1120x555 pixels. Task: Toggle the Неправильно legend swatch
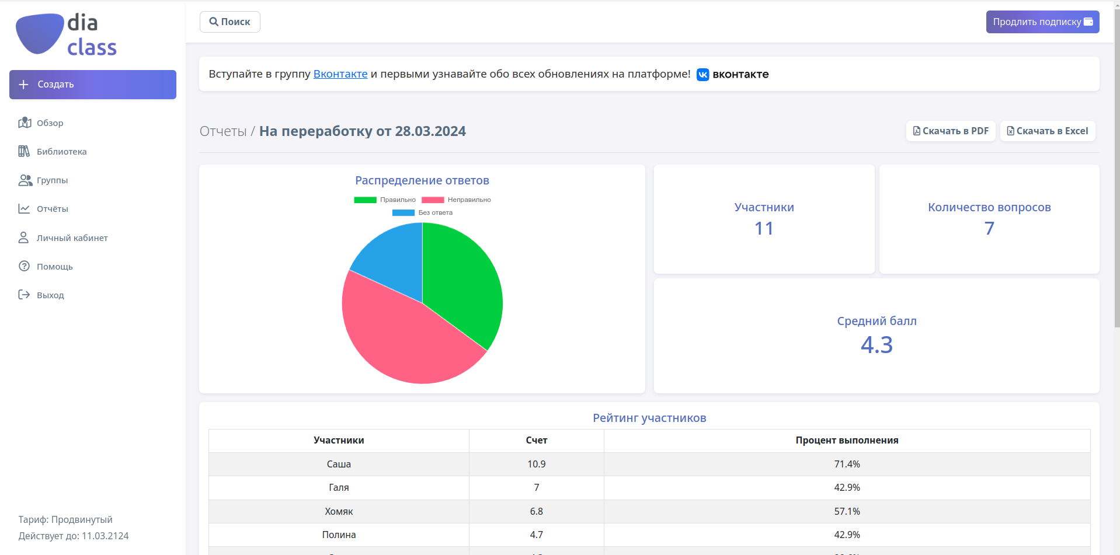point(433,200)
